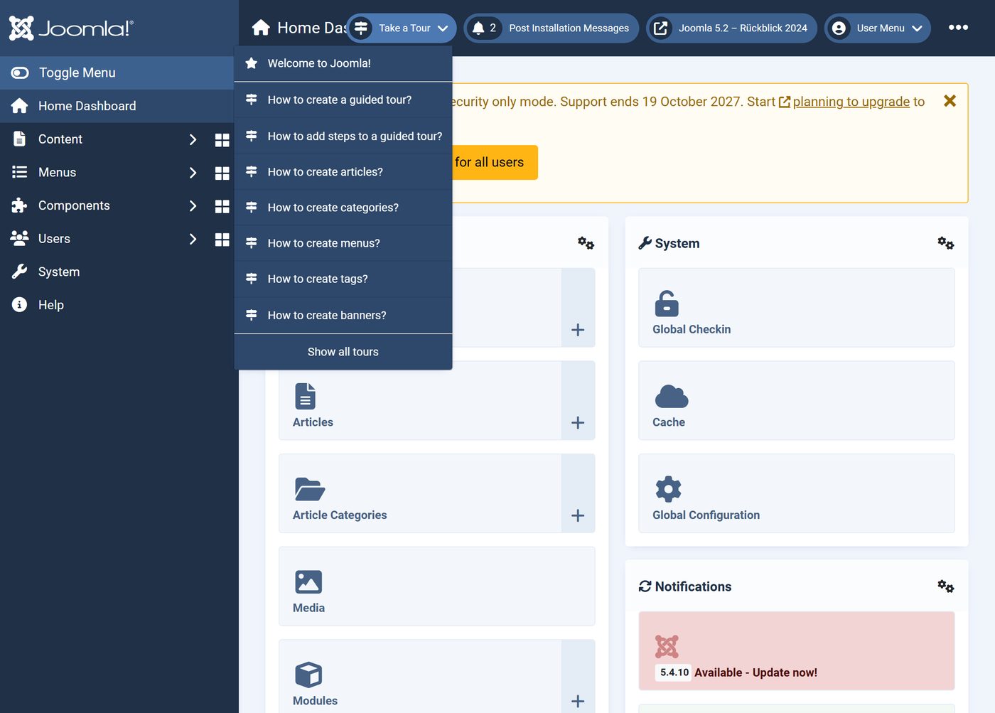Expand the Components sidebar submenu chevron

click(x=193, y=205)
